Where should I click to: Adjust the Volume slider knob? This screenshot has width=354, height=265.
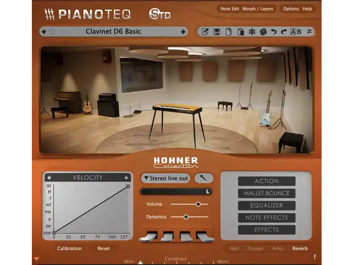[x=198, y=204]
